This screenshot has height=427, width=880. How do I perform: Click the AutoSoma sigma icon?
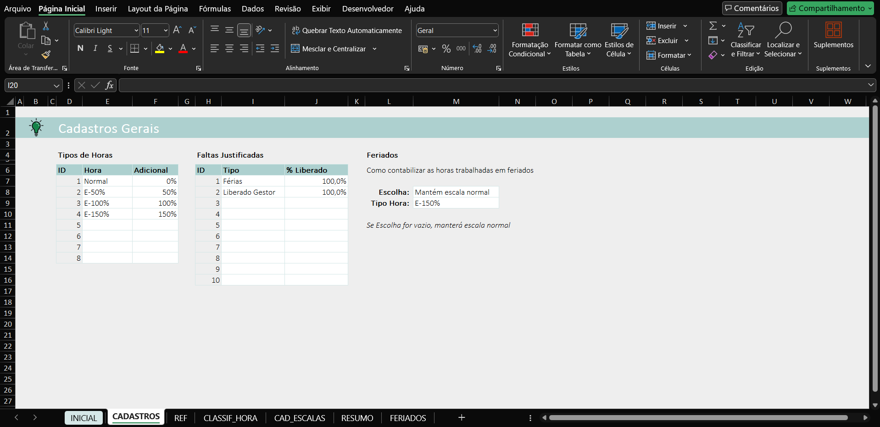click(x=713, y=26)
